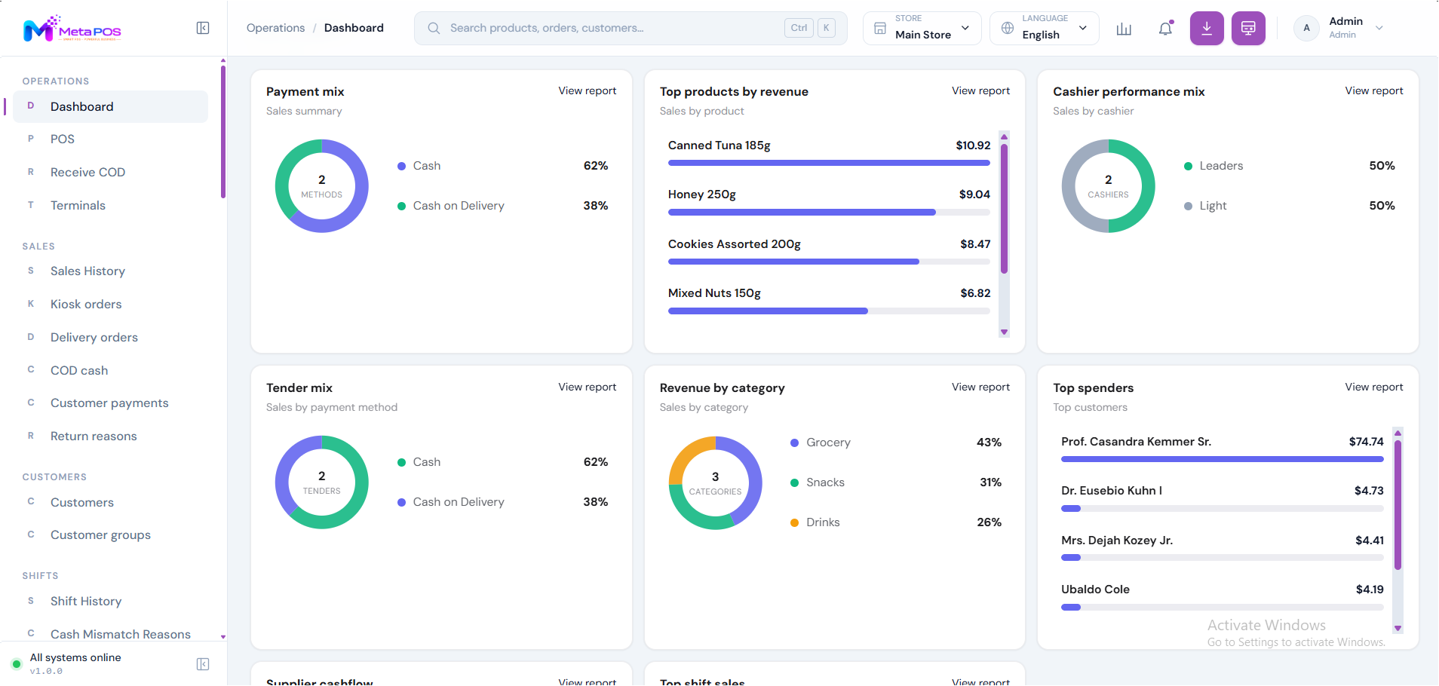Open COD cash

click(x=110, y=371)
